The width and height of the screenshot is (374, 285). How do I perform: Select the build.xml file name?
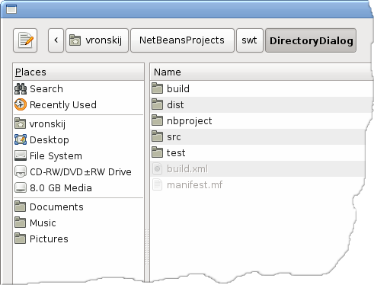tap(187, 169)
